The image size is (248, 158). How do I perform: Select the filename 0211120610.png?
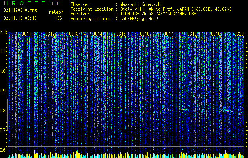coord(20,10)
